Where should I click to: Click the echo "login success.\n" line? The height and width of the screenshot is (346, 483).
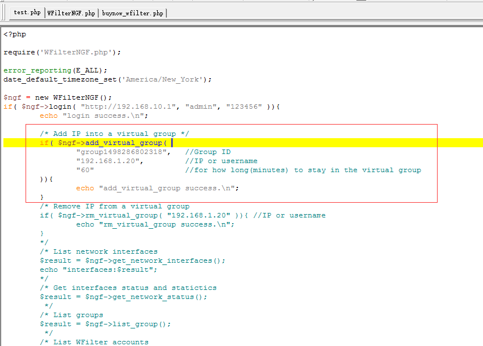94,116
